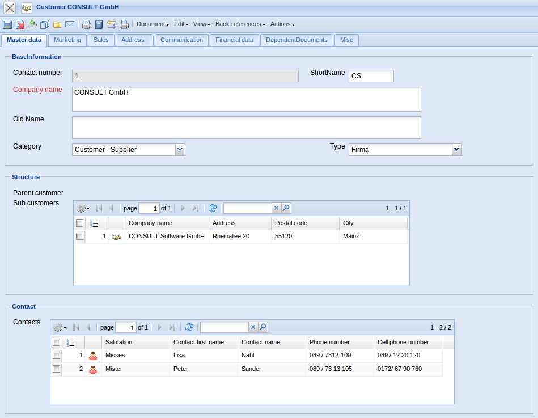Click the search magnifier in Contacts grid

pos(263,327)
